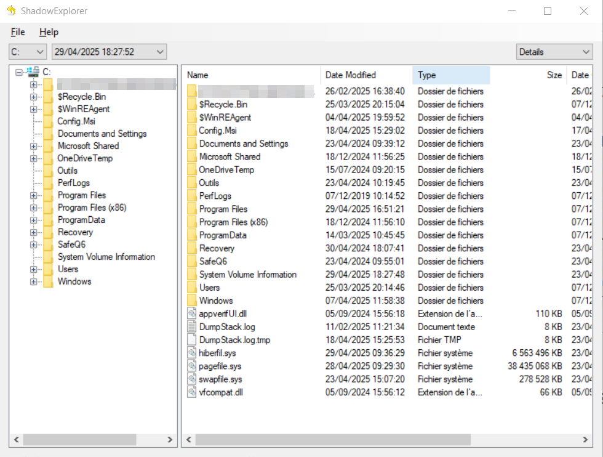The image size is (603, 457).
Task: Click the Recovery folder icon in file list
Action: tap(191, 248)
